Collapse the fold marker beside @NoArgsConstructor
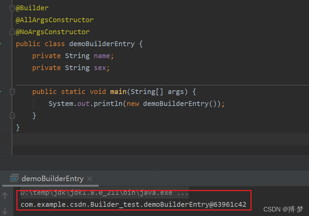 [12, 32]
